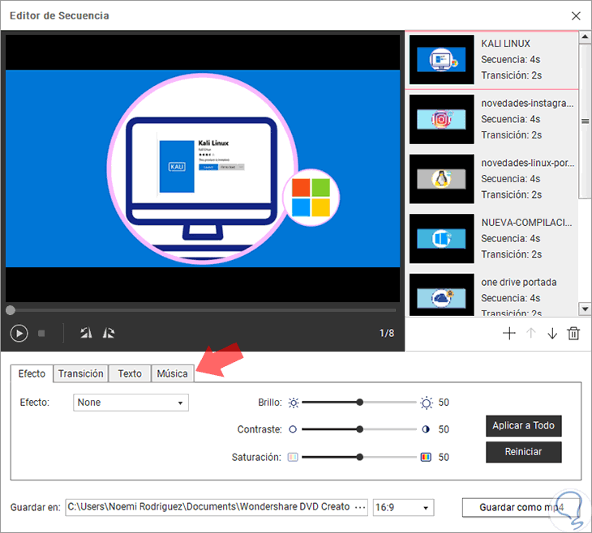Open the Música tab
This screenshot has width=592, height=533.
coord(173,373)
